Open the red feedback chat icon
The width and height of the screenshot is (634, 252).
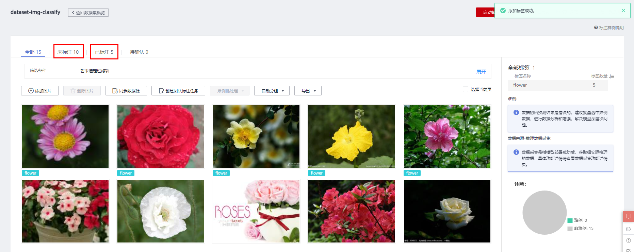629,216
